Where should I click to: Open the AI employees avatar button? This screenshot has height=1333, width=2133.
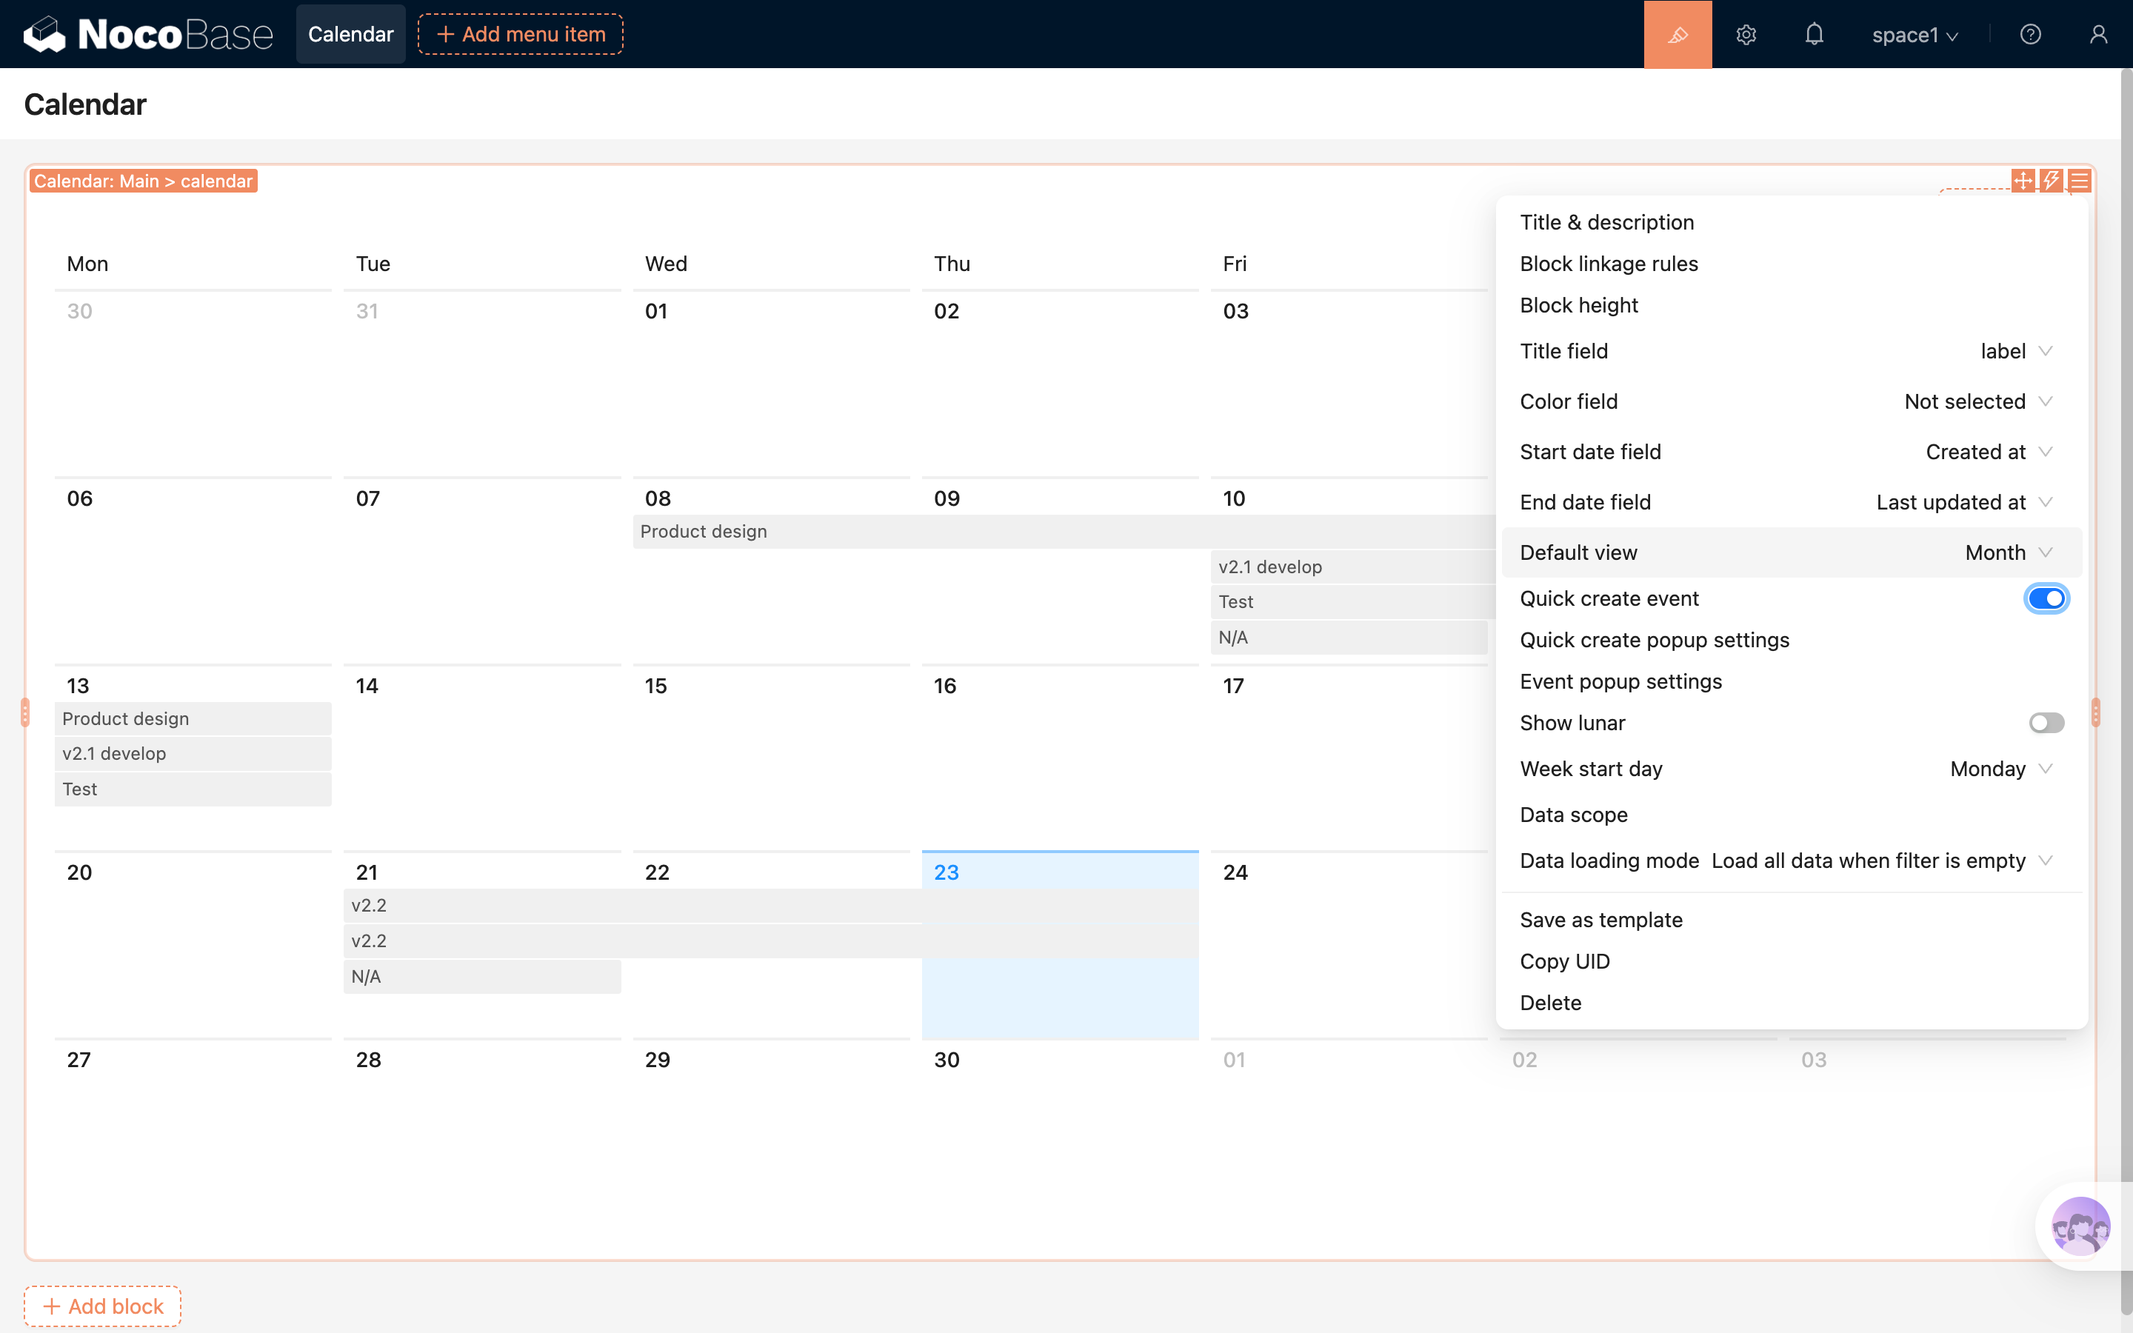[x=2080, y=1226]
